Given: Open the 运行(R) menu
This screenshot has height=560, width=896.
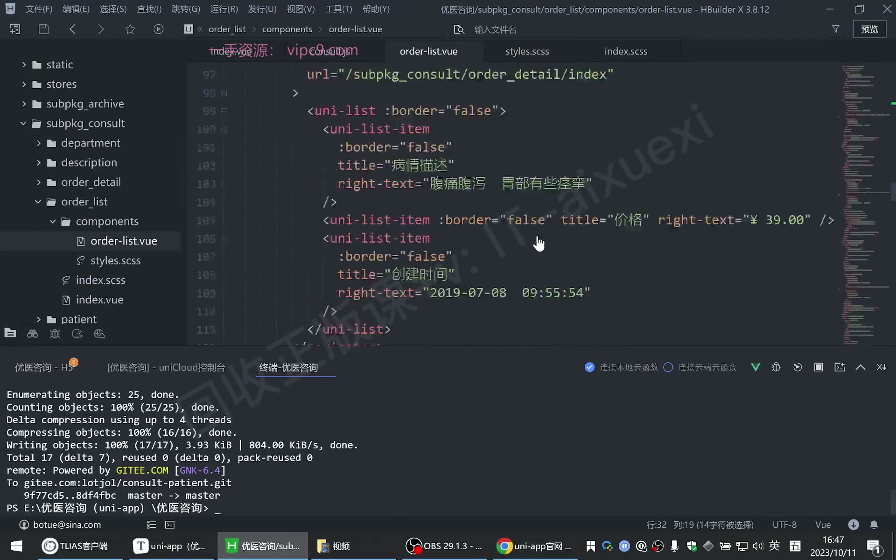Looking at the screenshot, I should click(224, 9).
